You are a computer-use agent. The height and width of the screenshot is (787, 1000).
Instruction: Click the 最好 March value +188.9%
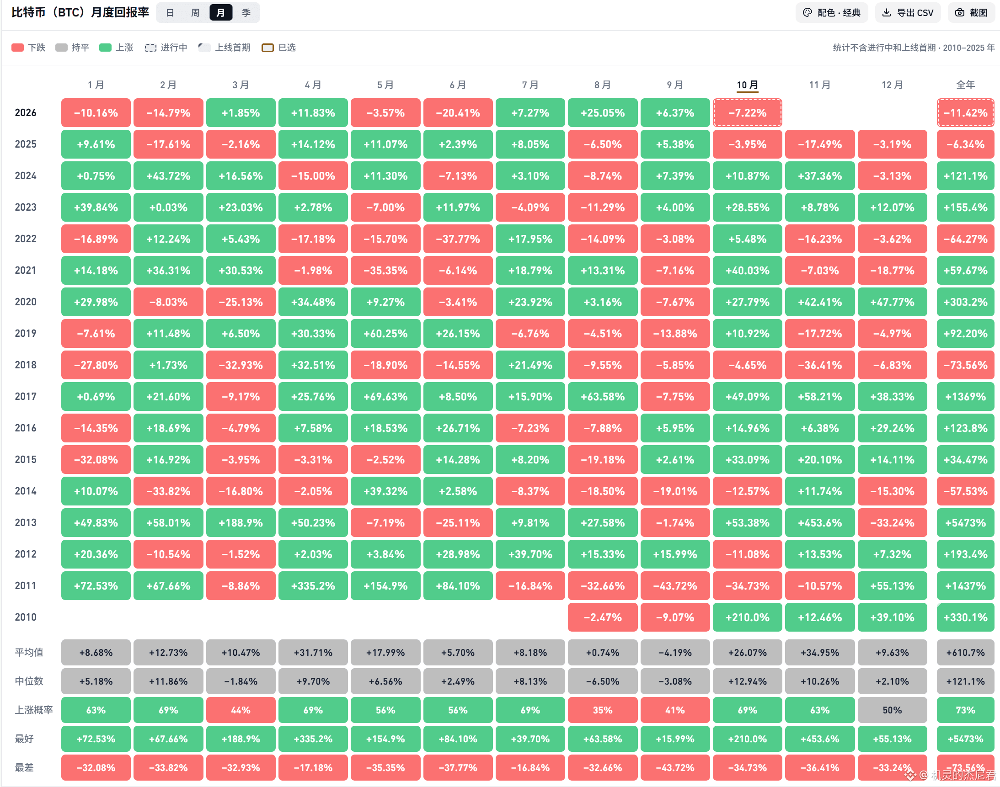[x=241, y=739]
